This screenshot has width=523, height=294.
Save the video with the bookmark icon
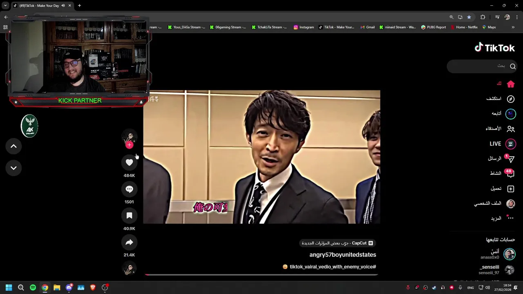click(129, 216)
